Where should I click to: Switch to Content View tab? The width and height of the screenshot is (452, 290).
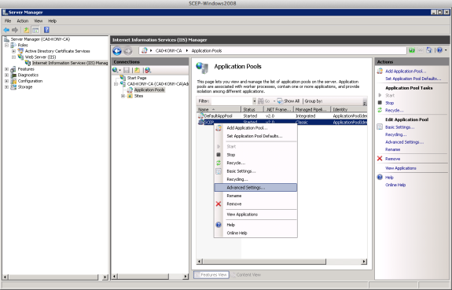click(x=246, y=275)
